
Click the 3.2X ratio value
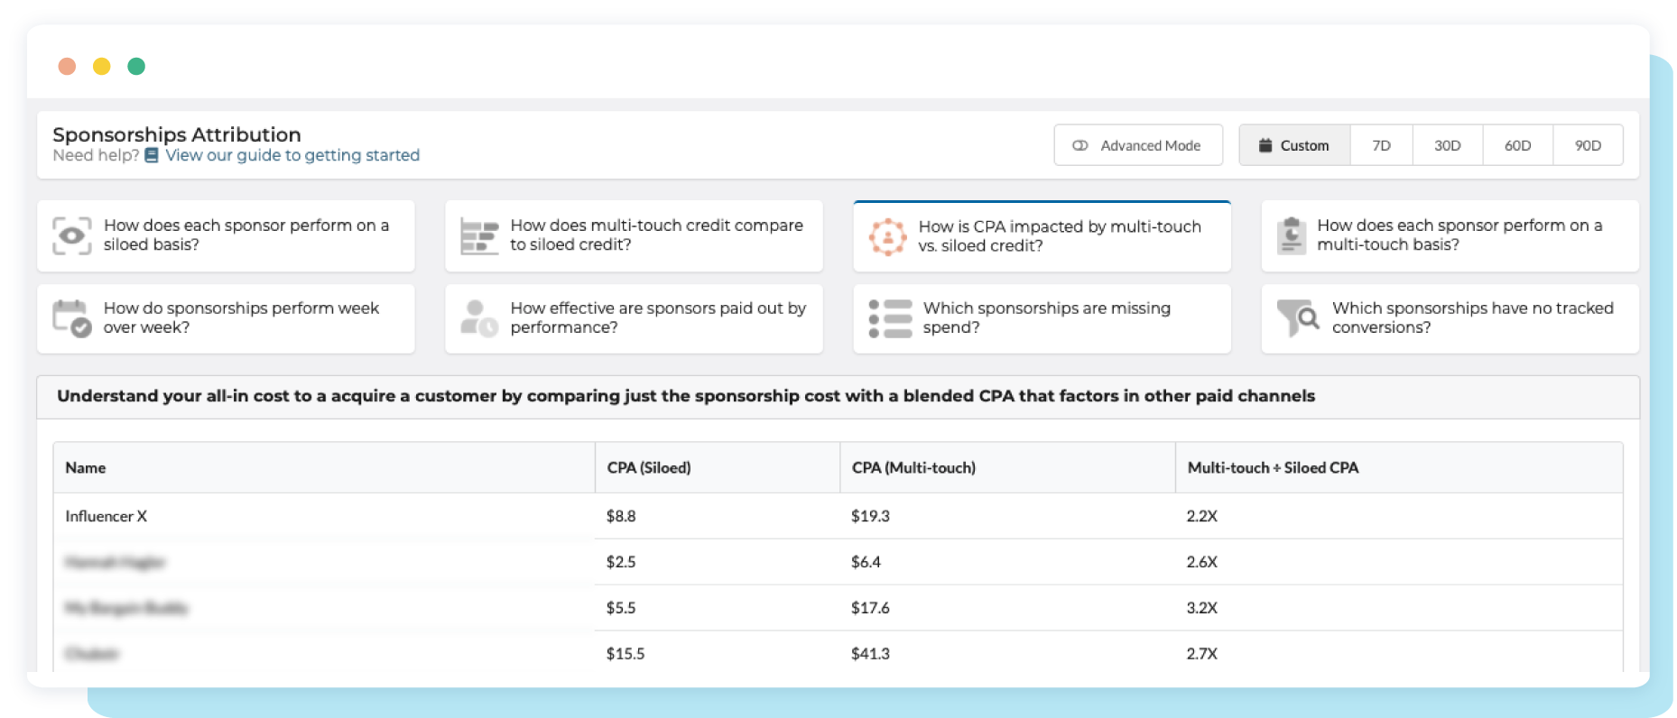point(1202,608)
